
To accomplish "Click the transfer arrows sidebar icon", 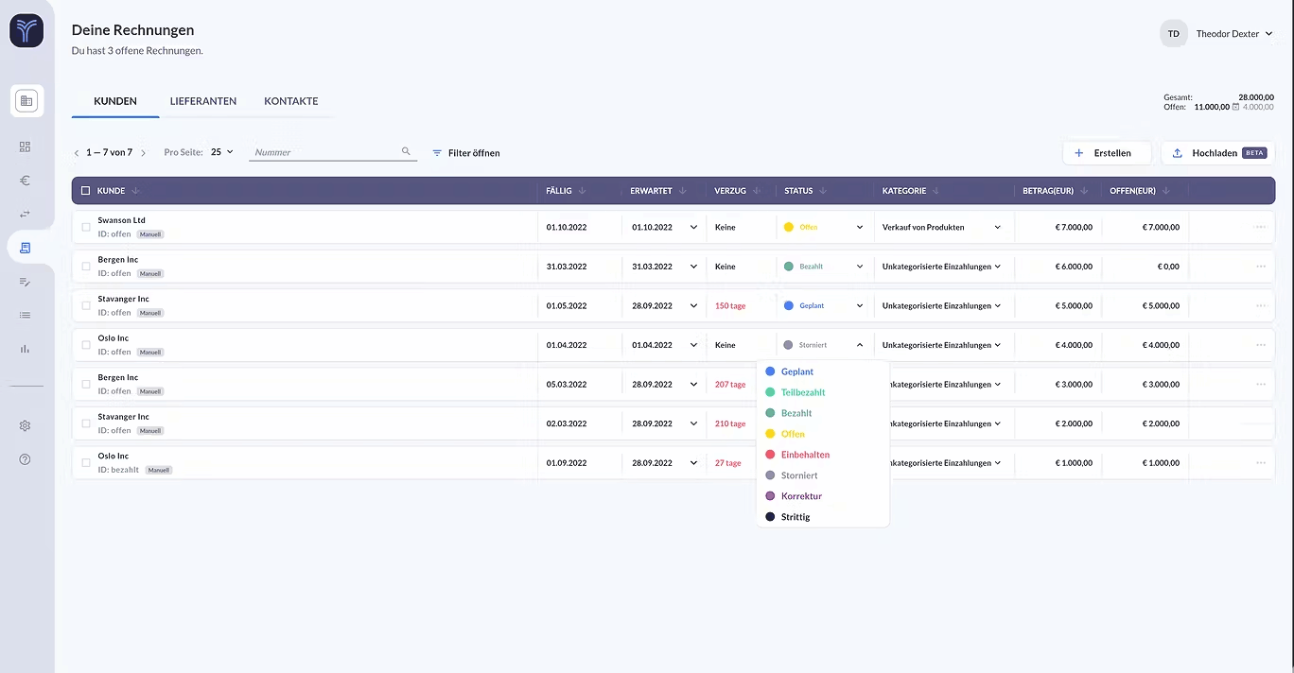I will click(x=26, y=214).
